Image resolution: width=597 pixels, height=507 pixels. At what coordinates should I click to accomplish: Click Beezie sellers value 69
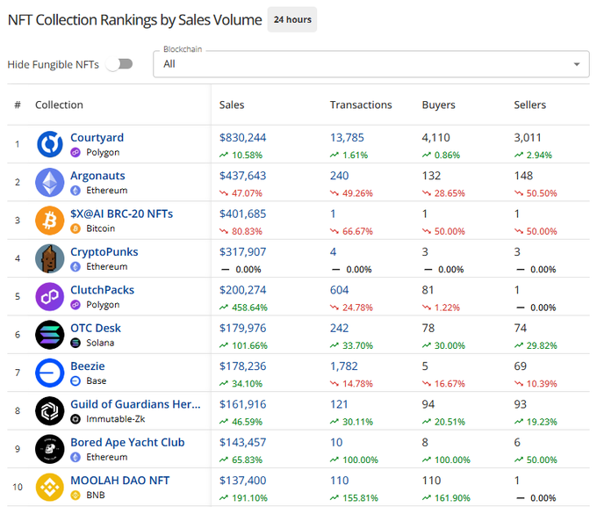pyautogui.click(x=521, y=366)
